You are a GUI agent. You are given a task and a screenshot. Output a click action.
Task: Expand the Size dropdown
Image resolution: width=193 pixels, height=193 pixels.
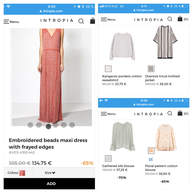[x=50, y=173]
